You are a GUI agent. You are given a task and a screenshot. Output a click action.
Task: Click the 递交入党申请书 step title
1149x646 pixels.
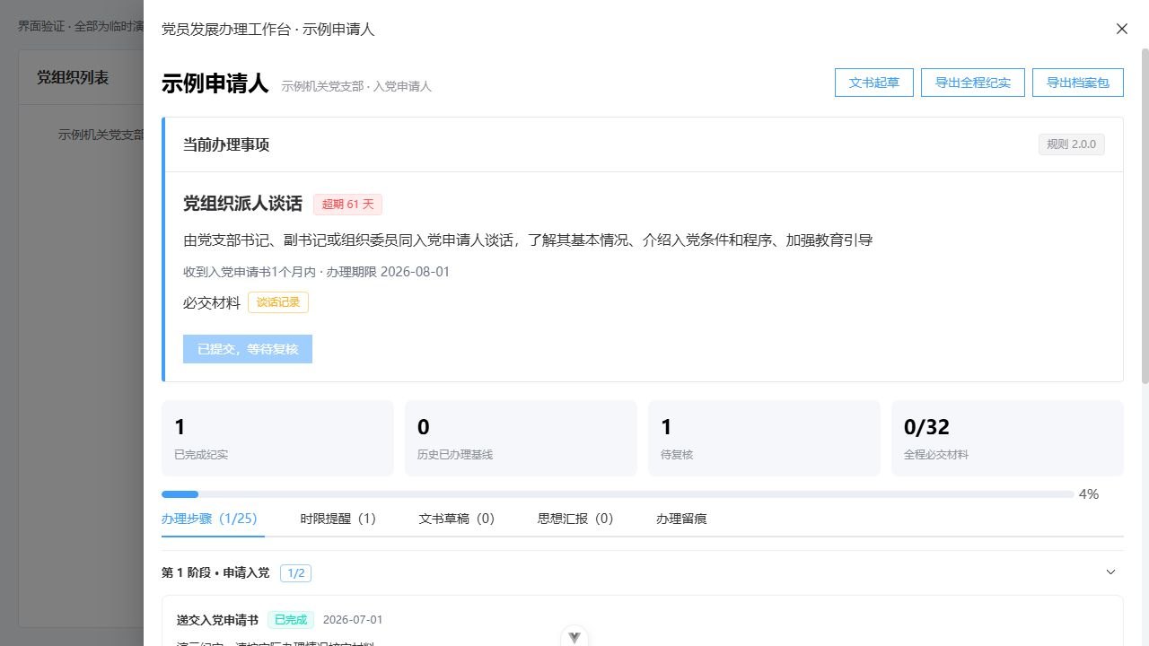[x=217, y=620]
